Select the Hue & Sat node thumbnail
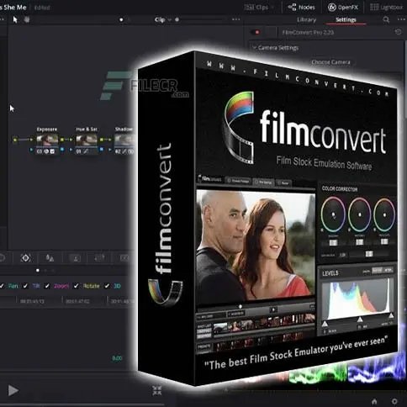 pyautogui.click(x=87, y=140)
